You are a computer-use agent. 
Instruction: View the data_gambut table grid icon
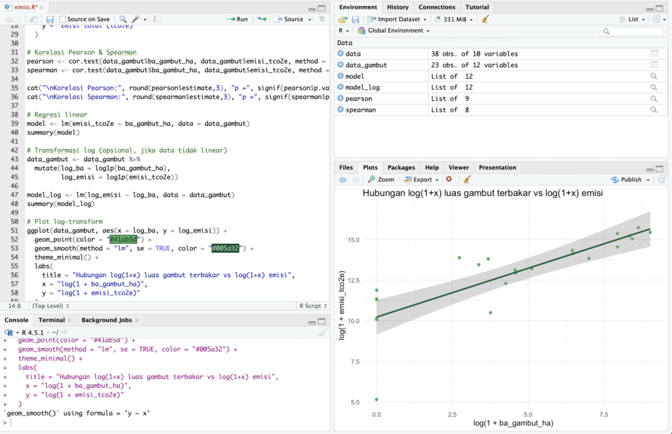(654, 65)
